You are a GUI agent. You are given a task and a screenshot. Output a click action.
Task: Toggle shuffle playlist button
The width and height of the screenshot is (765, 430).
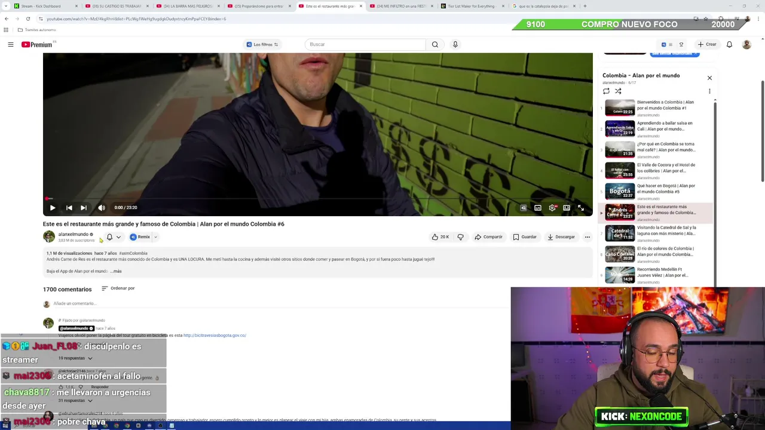(618, 91)
